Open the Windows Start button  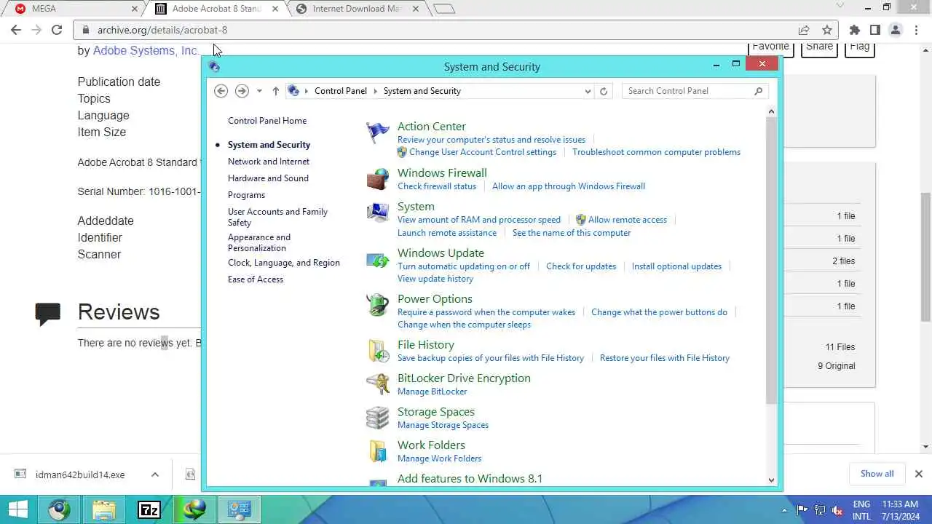18,509
